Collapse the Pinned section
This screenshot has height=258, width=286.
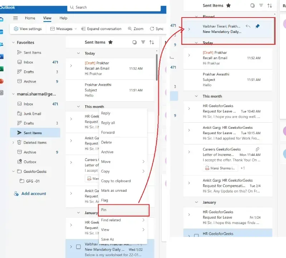tap(197, 16)
